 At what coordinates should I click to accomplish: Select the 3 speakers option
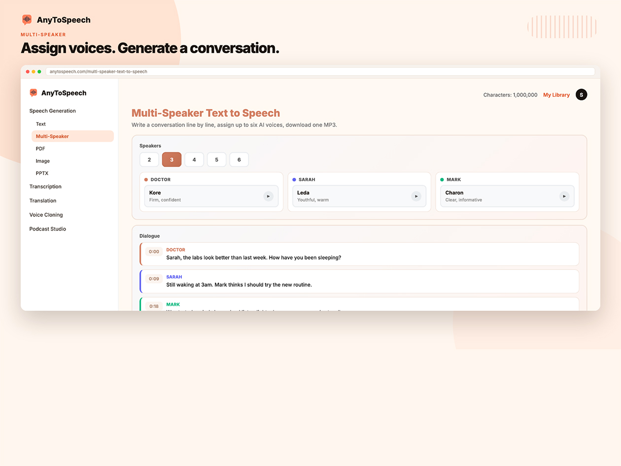[172, 160]
